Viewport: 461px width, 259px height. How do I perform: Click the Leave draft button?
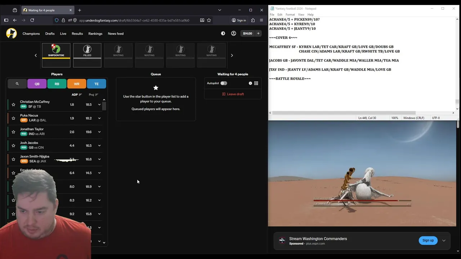point(233,94)
